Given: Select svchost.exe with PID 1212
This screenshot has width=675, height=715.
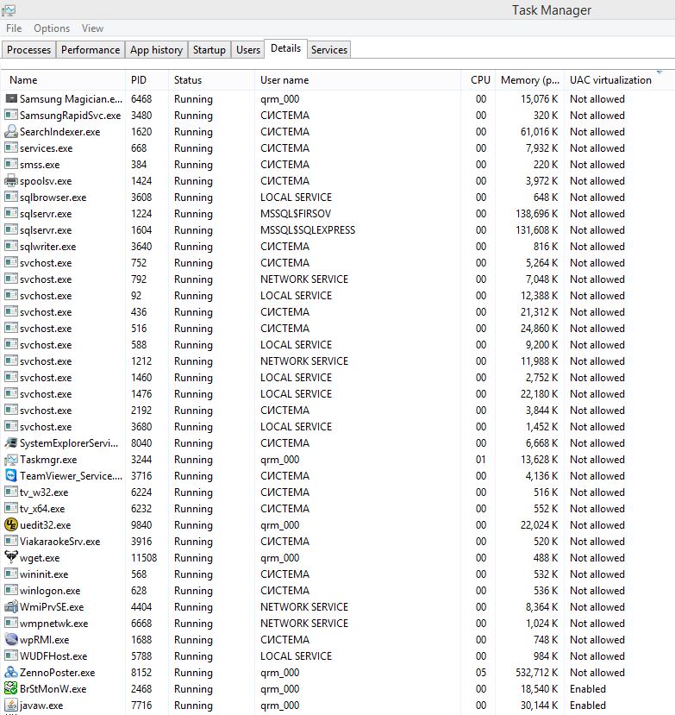Looking at the screenshot, I should (x=337, y=361).
